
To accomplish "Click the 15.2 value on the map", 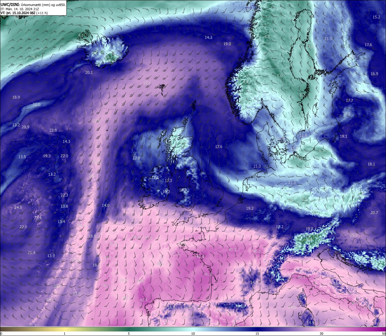I will (x=376, y=17).
